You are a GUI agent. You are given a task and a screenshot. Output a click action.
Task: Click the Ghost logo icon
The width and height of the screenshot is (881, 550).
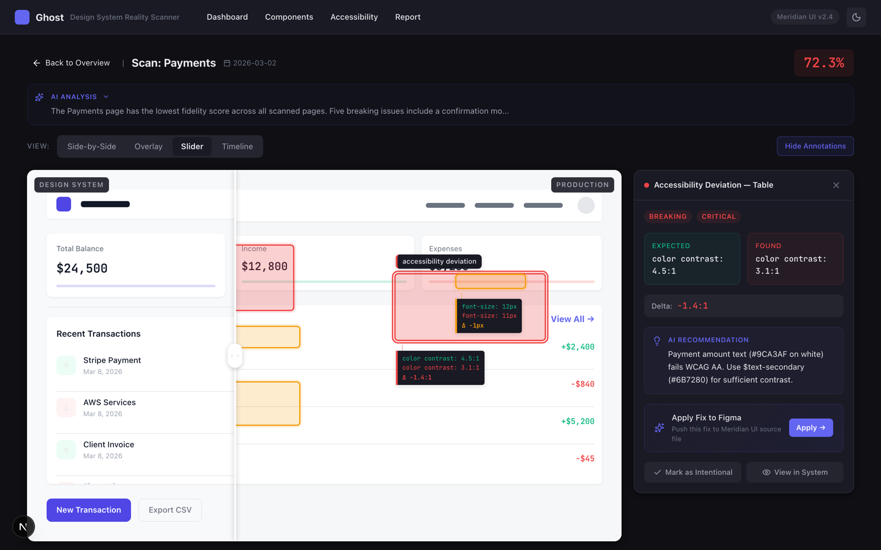pyautogui.click(x=22, y=17)
